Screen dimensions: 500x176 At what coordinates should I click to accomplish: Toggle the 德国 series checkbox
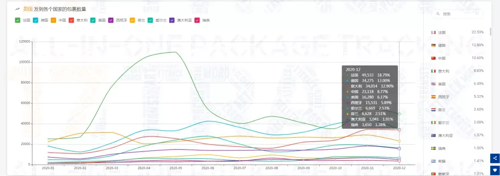point(36,20)
